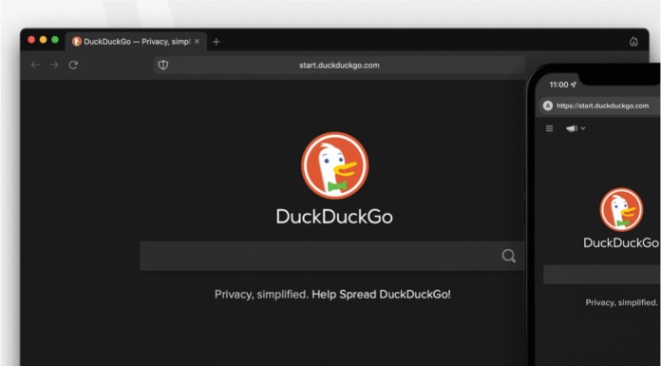
Task: Click the Fire button in top-right corner
Action: point(633,42)
